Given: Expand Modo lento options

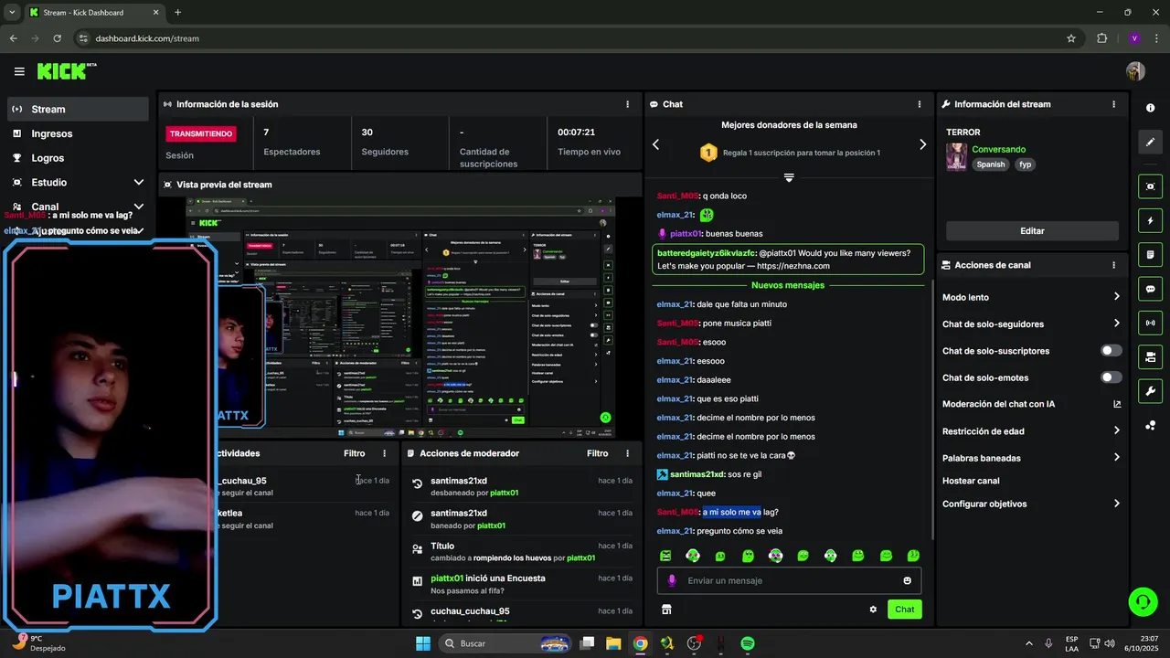Looking at the screenshot, I should pyautogui.click(x=1116, y=297).
